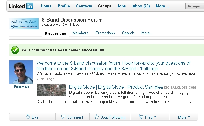Open the Welcome to 8-band discussion title
The image size is (204, 126).
tap(114, 66)
